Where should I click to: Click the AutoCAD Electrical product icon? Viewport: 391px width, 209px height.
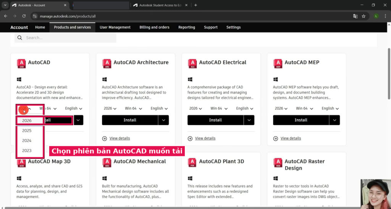tap(192, 63)
